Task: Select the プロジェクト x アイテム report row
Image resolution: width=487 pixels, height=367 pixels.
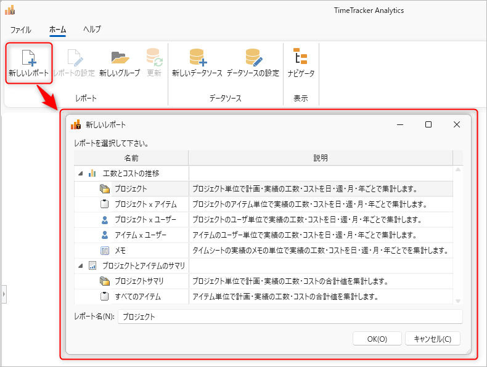Action: pyautogui.click(x=145, y=204)
